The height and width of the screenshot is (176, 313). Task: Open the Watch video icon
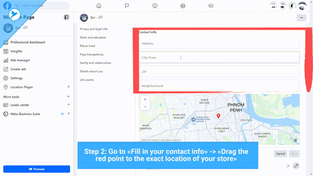click(155, 5)
